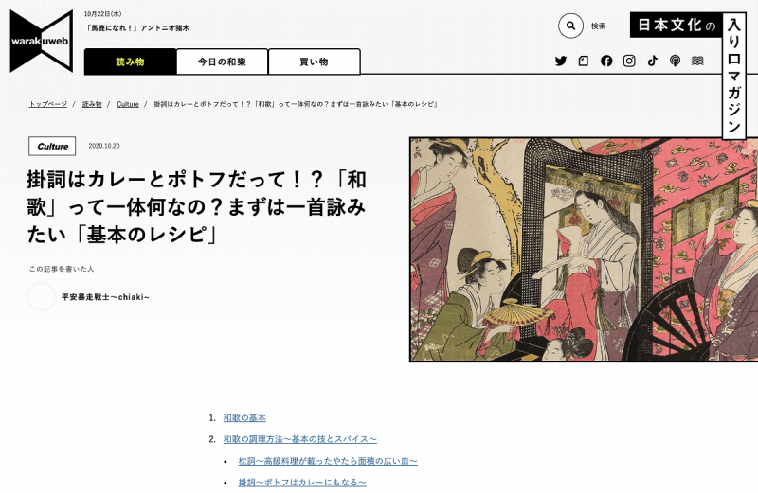Open the Twitter profile icon
This screenshot has width=758, height=493.
click(561, 61)
